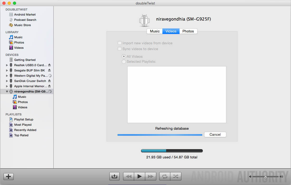This screenshot has width=291, height=185.
Task: Enable Import new videos from device
Action: [x=120, y=43]
